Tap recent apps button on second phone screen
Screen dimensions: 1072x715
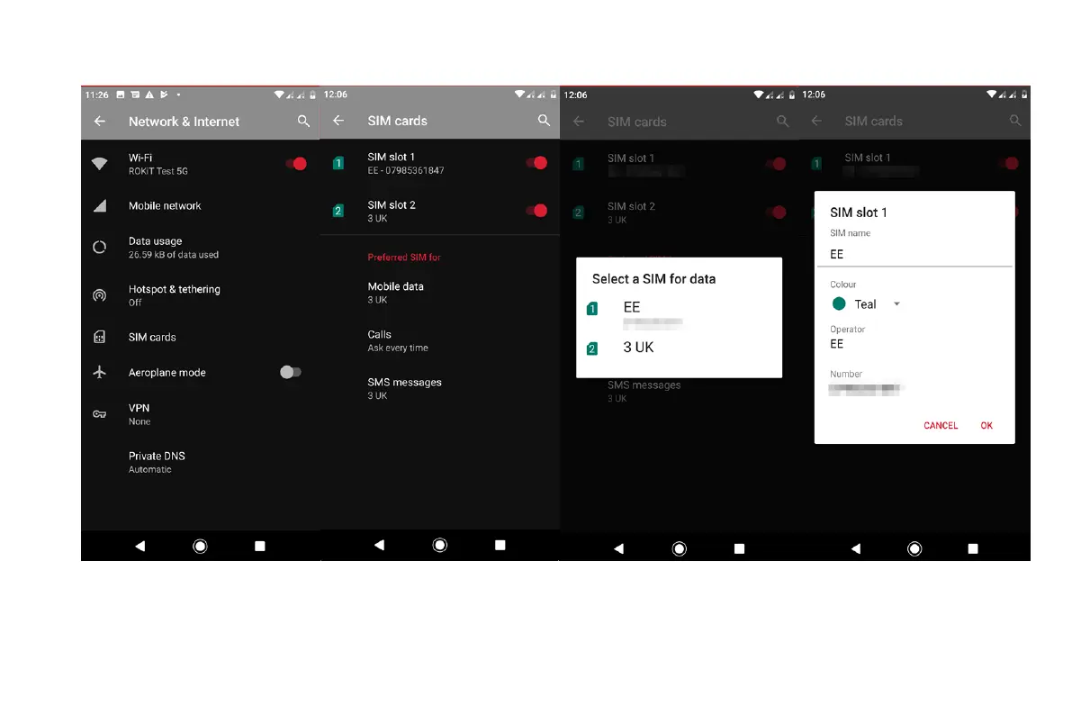[x=500, y=546]
